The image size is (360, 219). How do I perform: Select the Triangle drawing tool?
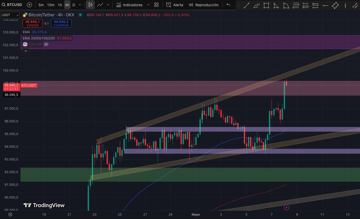276,5
